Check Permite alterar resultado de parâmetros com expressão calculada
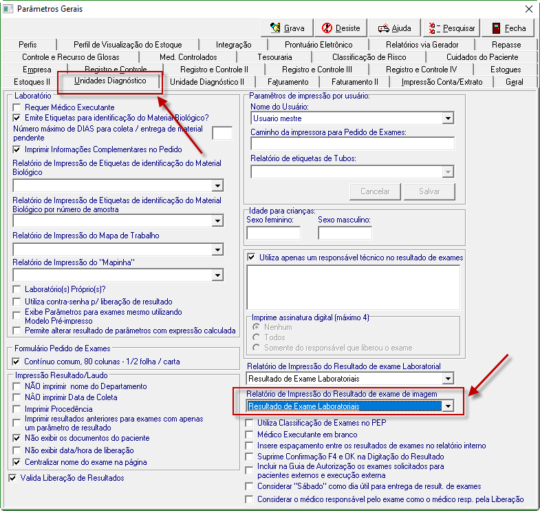 [x=17, y=331]
